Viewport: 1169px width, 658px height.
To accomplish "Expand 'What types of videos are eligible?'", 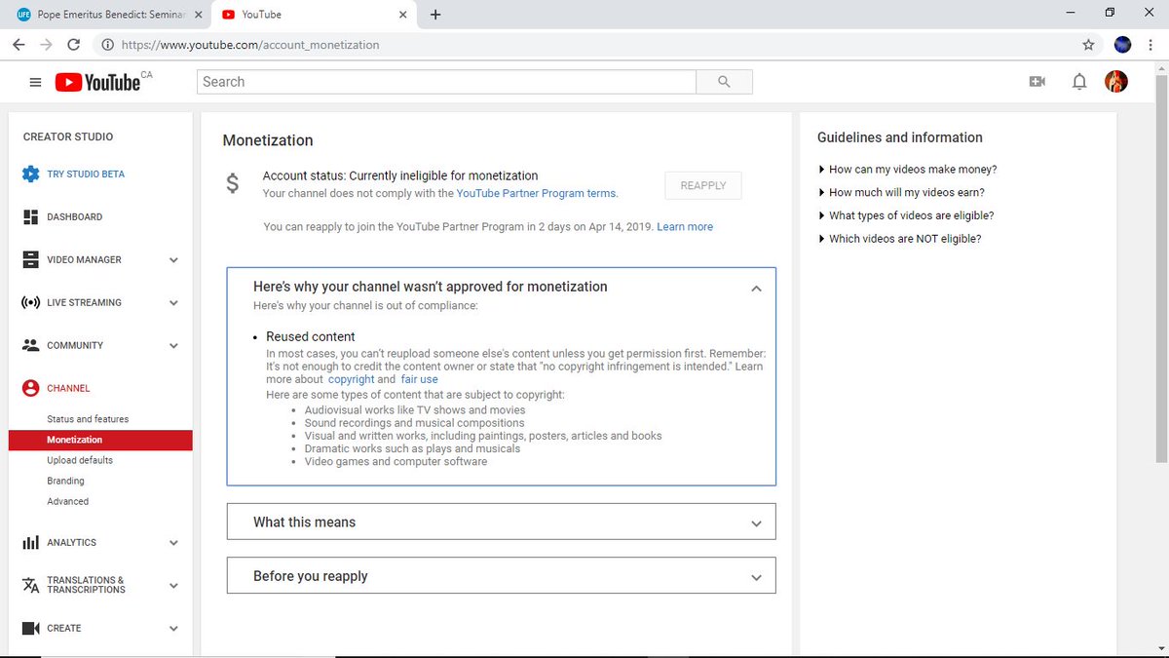I will tap(906, 215).
